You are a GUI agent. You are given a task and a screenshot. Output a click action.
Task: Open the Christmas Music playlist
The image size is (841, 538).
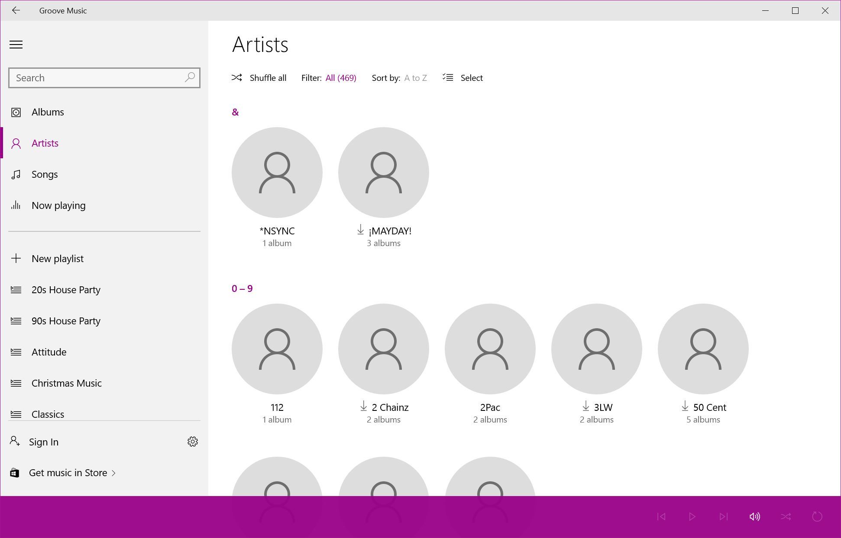pos(66,383)
